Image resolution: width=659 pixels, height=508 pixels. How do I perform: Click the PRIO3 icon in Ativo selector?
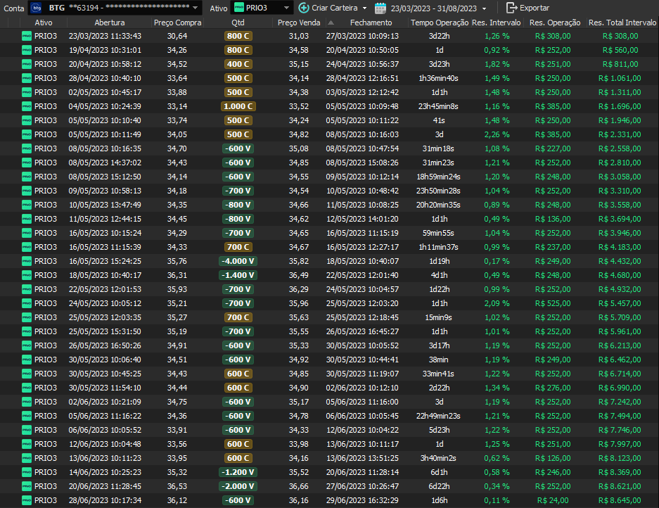pos(239,8)
